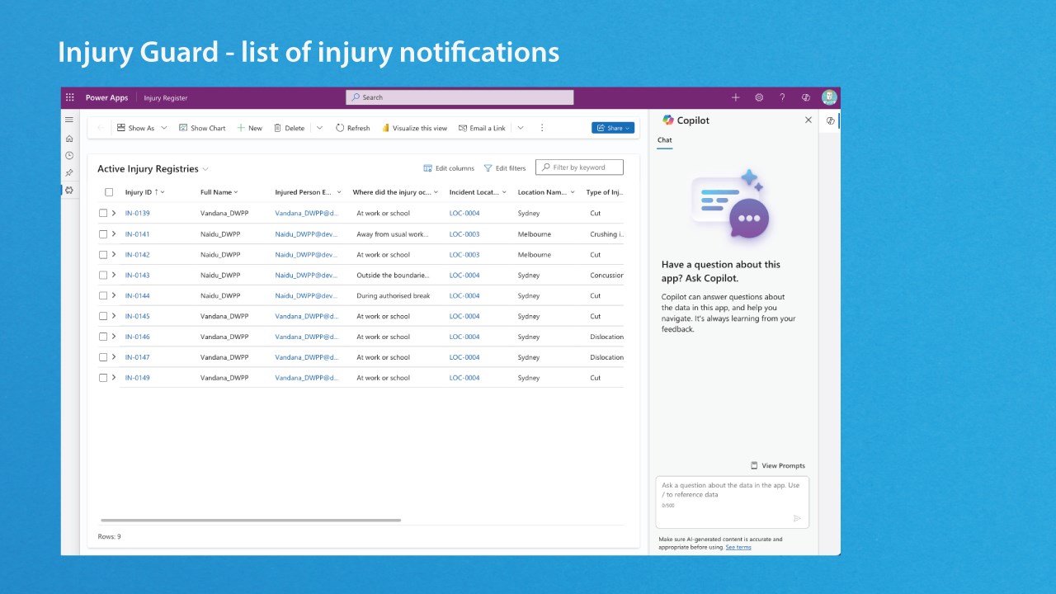Image resolution: width=1056 pixels, height=594 pixels.
Task: Open Pinned items pin icon
Action: point(69,172)
